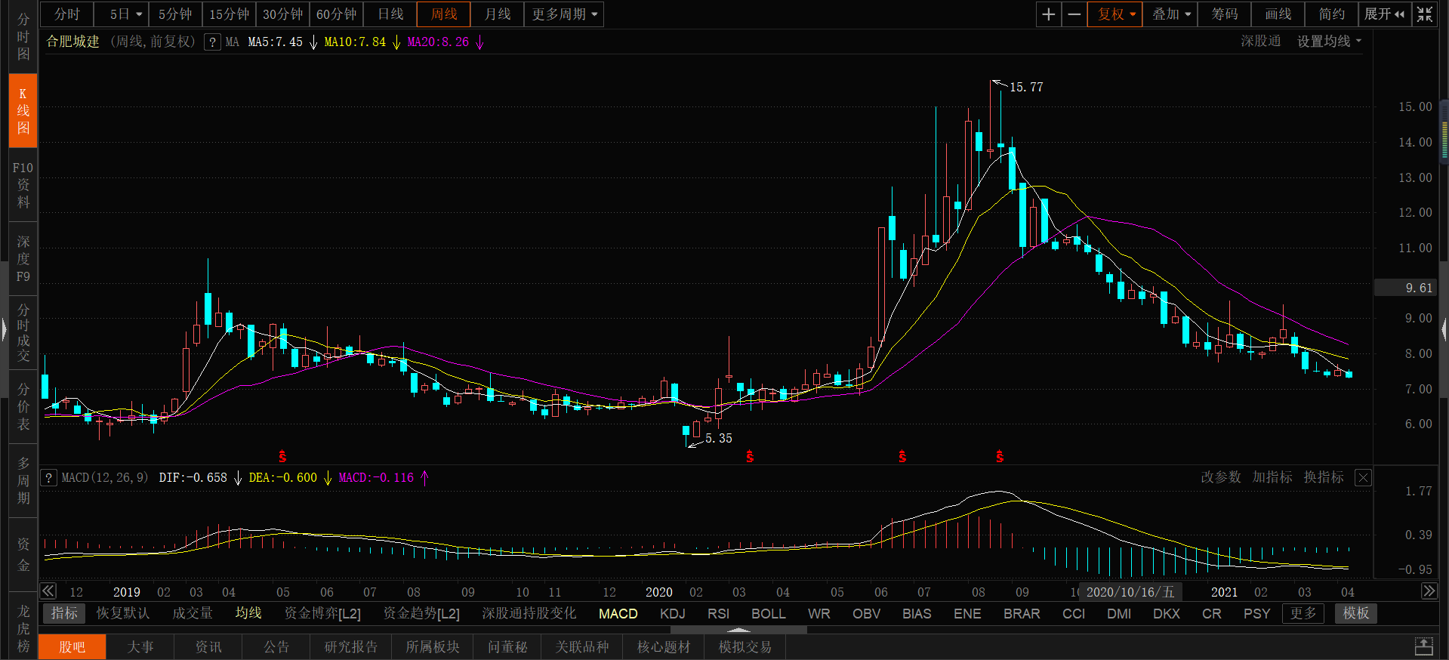Click the question mark help icon next to MA

(213, 42)
